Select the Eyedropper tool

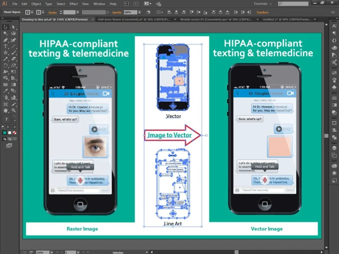[5, 91]
